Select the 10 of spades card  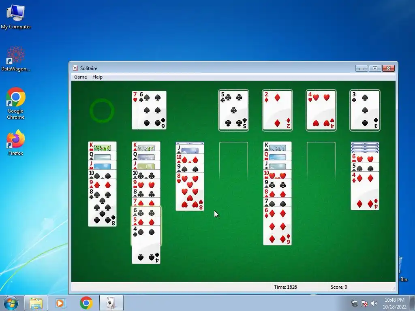(102, 174)
